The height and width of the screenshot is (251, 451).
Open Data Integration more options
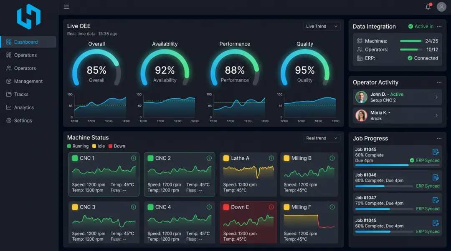tap(439, 26)
